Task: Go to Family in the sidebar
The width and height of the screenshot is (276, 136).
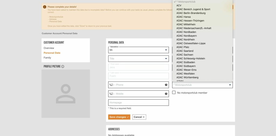Action: pos(47,58)
